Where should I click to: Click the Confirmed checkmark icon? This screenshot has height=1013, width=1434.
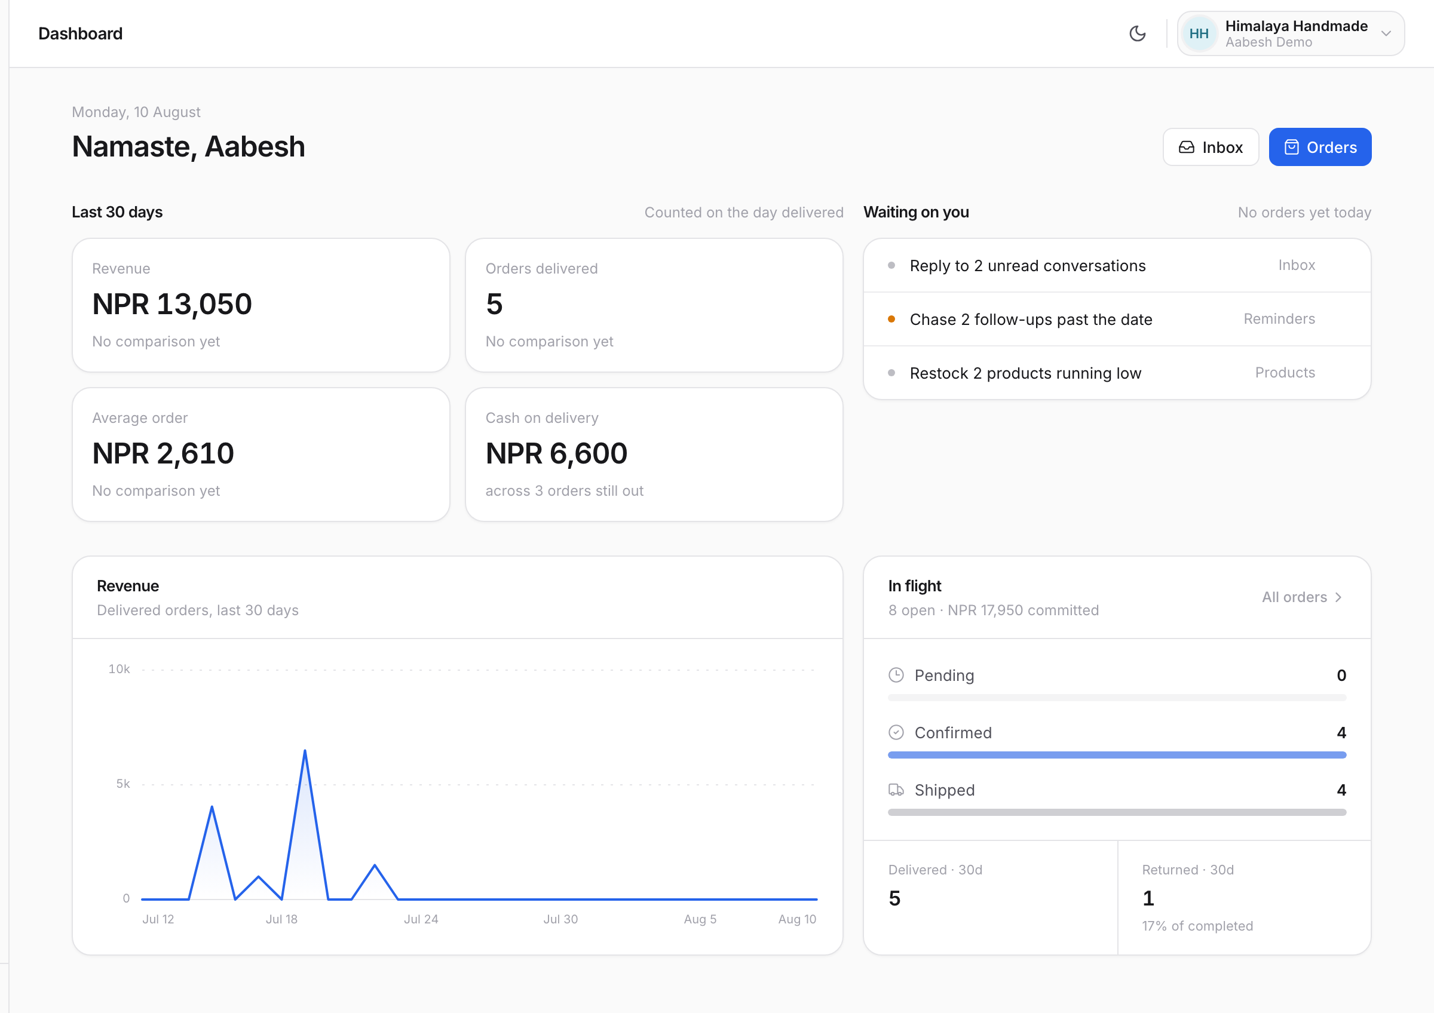point(896,732)
